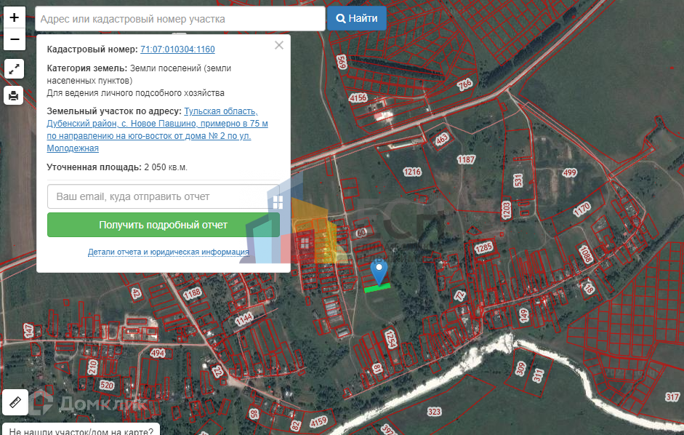The height and width of the screenshot is (435, 684).
Task: Click the blue location marker pin
Action: click(379, 271)
